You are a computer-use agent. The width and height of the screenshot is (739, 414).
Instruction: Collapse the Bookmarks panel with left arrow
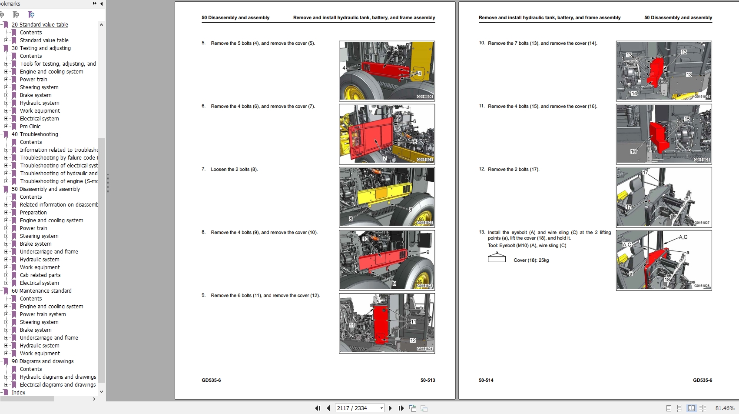click(102, 3)
